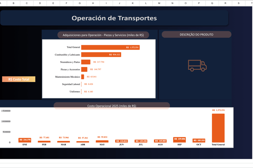
Task: Click the 'R$ 95.832' label above MAY
Action: click(102, 137)
